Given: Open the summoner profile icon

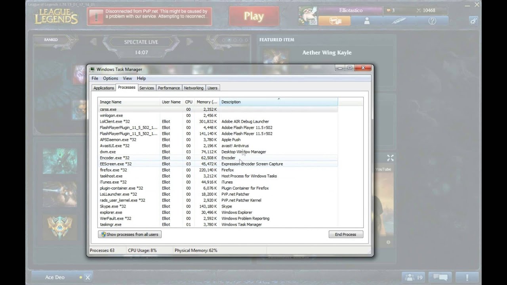Looking at the screenshot, I should click(x=367, y=21).
